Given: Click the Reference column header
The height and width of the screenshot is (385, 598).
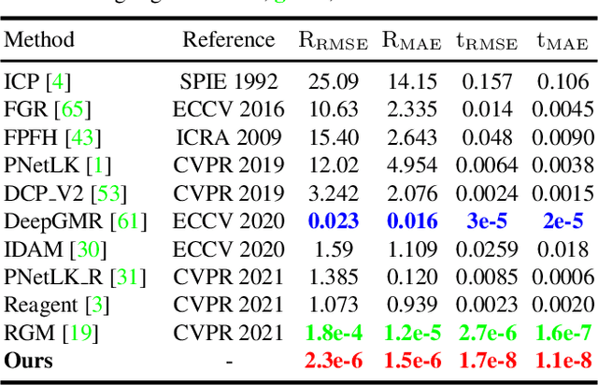Looking at the screenshot, I should [x=229, y=39].
